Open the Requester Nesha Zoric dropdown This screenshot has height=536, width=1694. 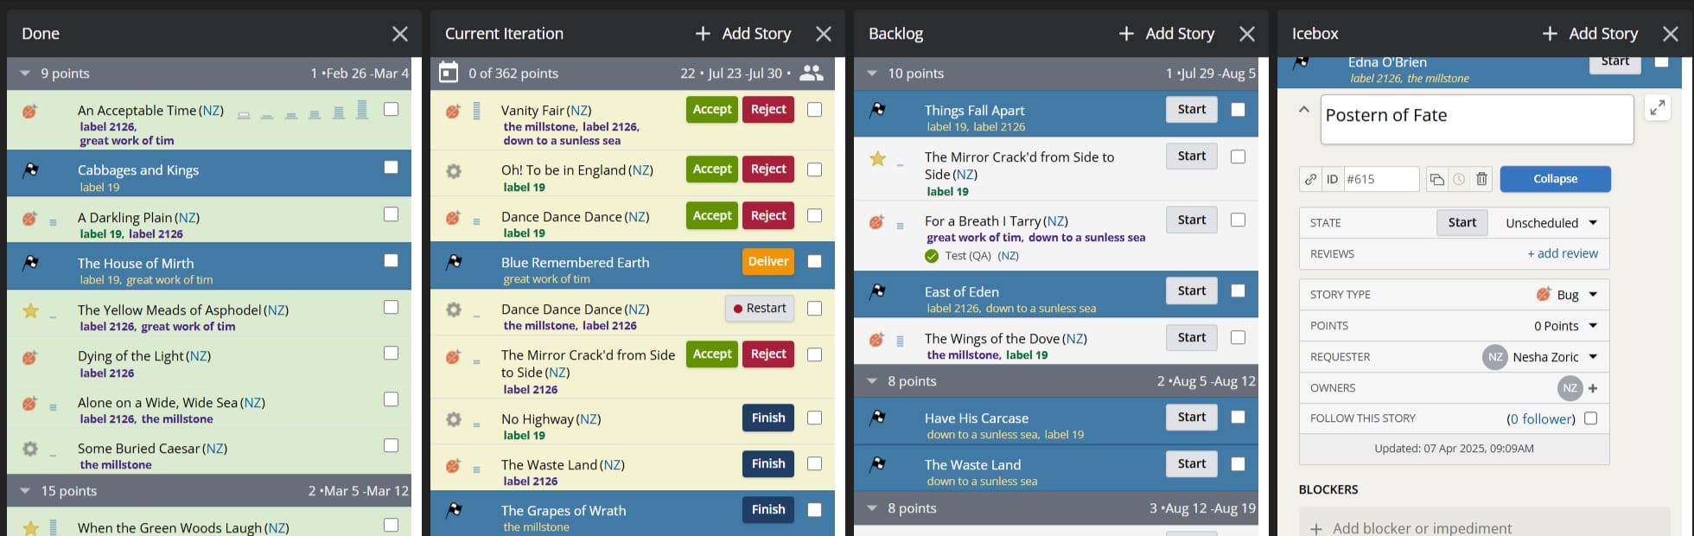point(1541,357)
